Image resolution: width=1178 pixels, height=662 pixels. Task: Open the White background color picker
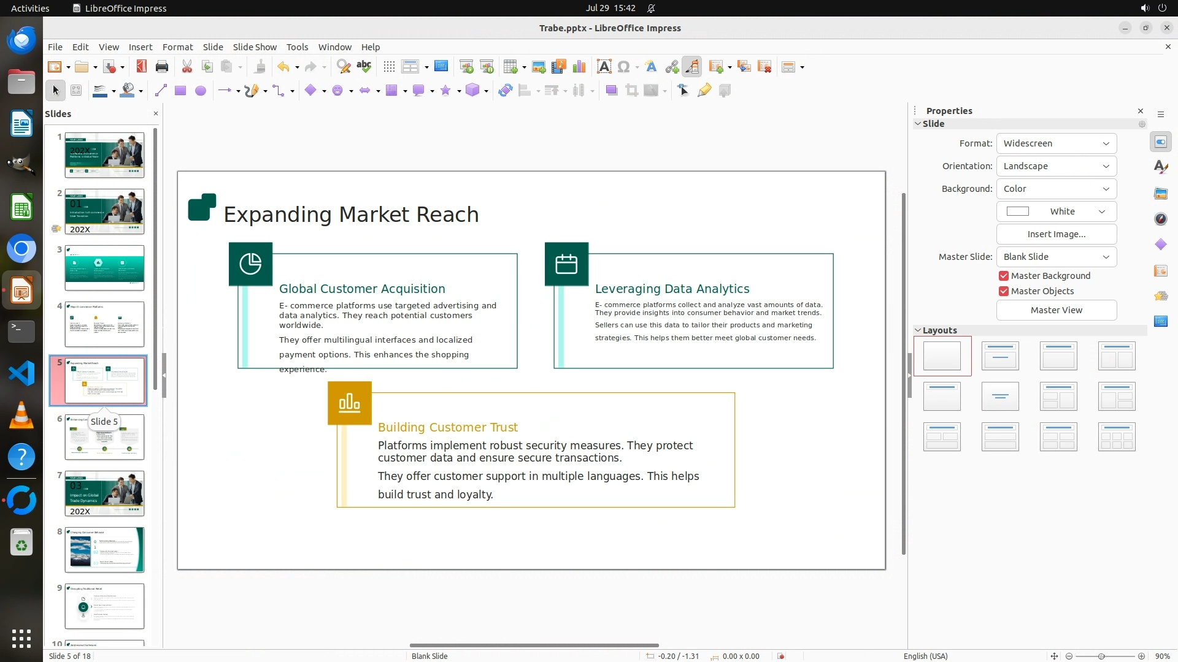click(x=1056, y=211)
